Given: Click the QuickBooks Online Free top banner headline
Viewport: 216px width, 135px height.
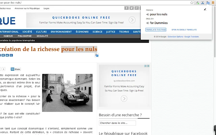Looking at the screenshot, I should point(81,18).
